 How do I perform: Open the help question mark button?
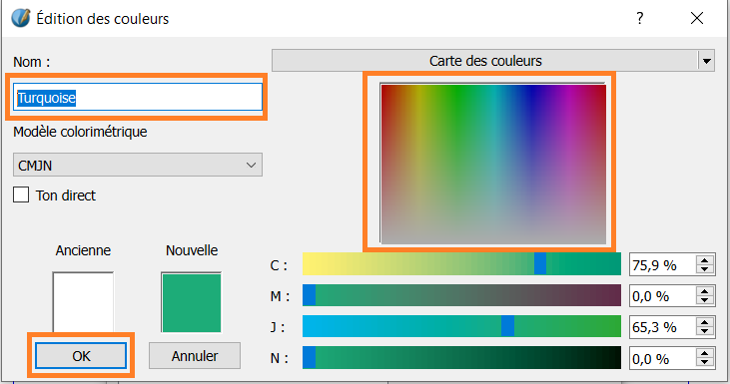click(x=640, y=18)
